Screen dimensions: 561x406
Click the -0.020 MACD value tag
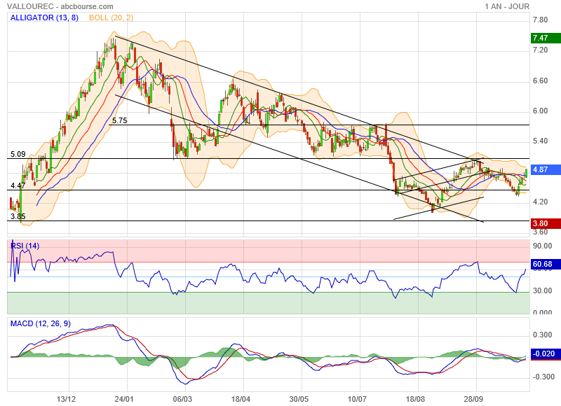pyautogui.click(x=546, y=354)
